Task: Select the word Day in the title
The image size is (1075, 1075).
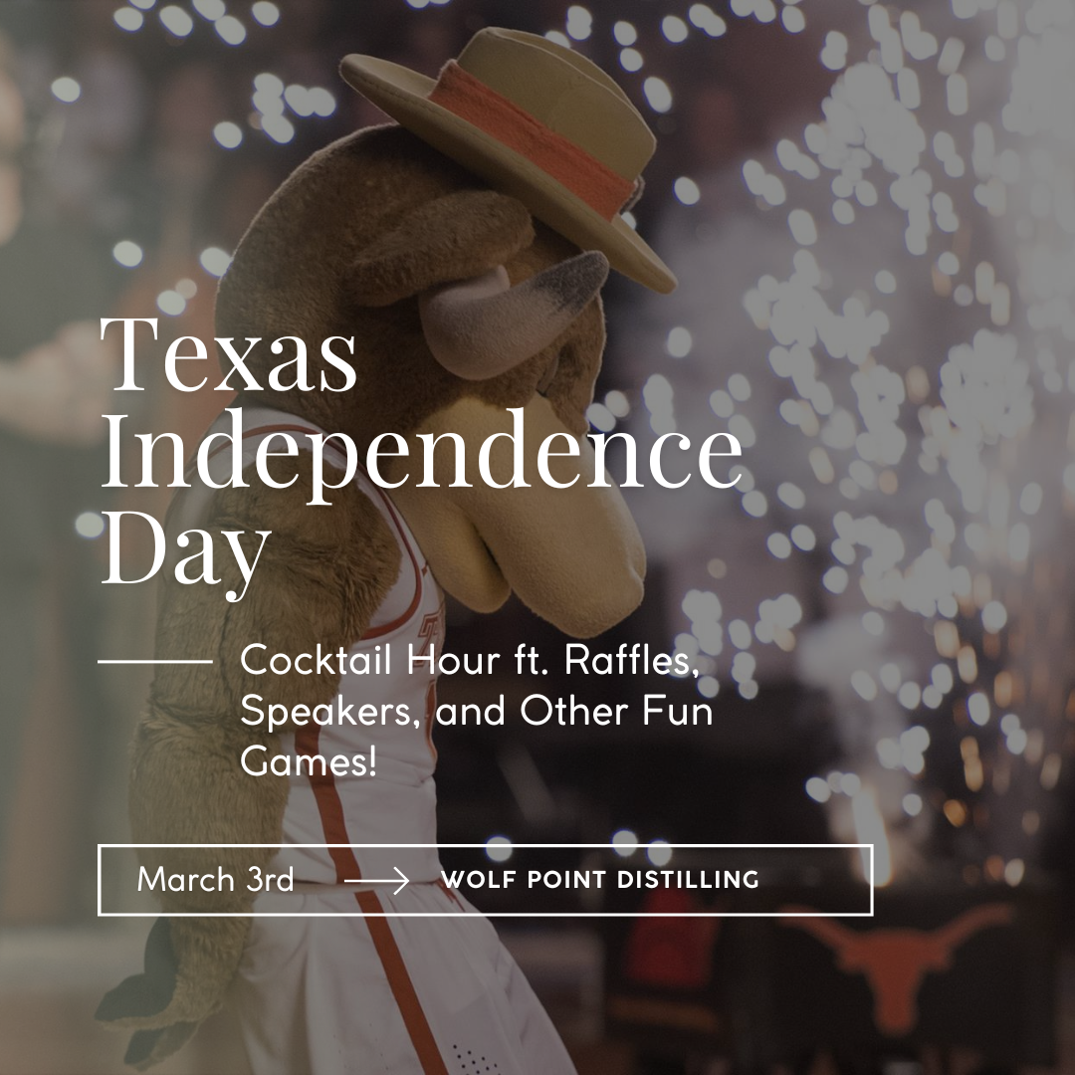Action: tap(184, 550)
